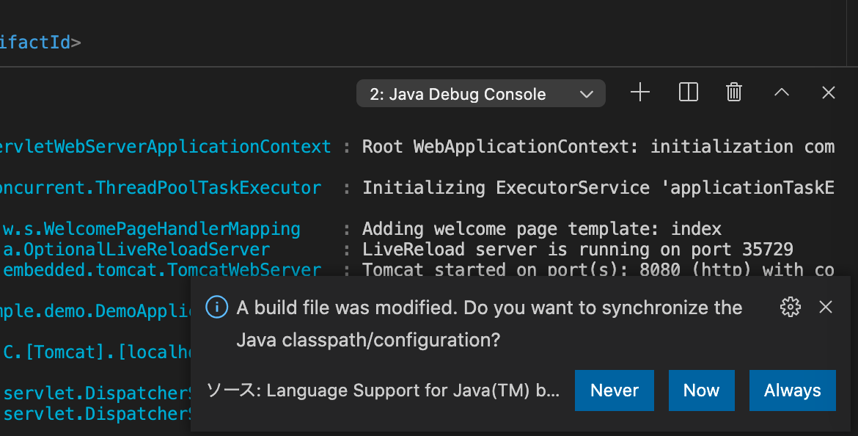Maximize the panel using the up chevron

[x=782, y=92]
